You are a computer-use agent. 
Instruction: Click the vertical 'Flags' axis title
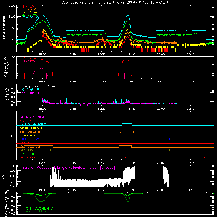[x=11, y=135]
